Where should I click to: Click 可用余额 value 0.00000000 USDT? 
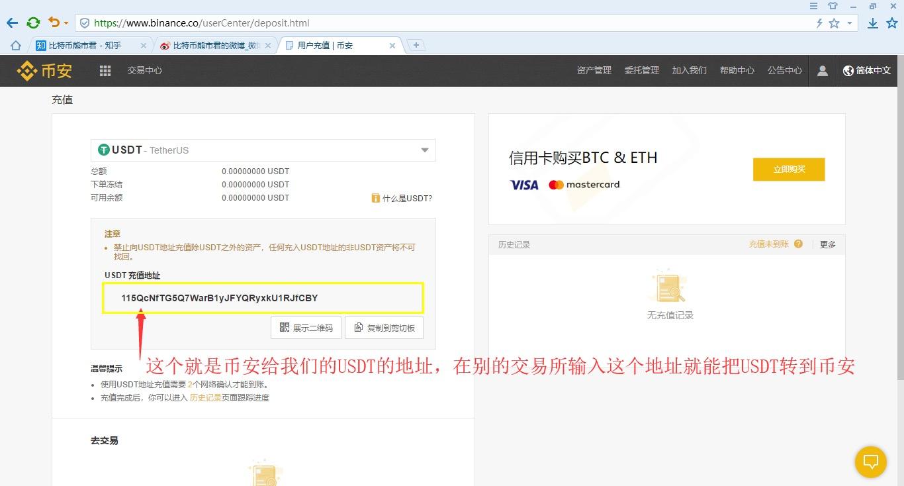click(x=255, y=197)
